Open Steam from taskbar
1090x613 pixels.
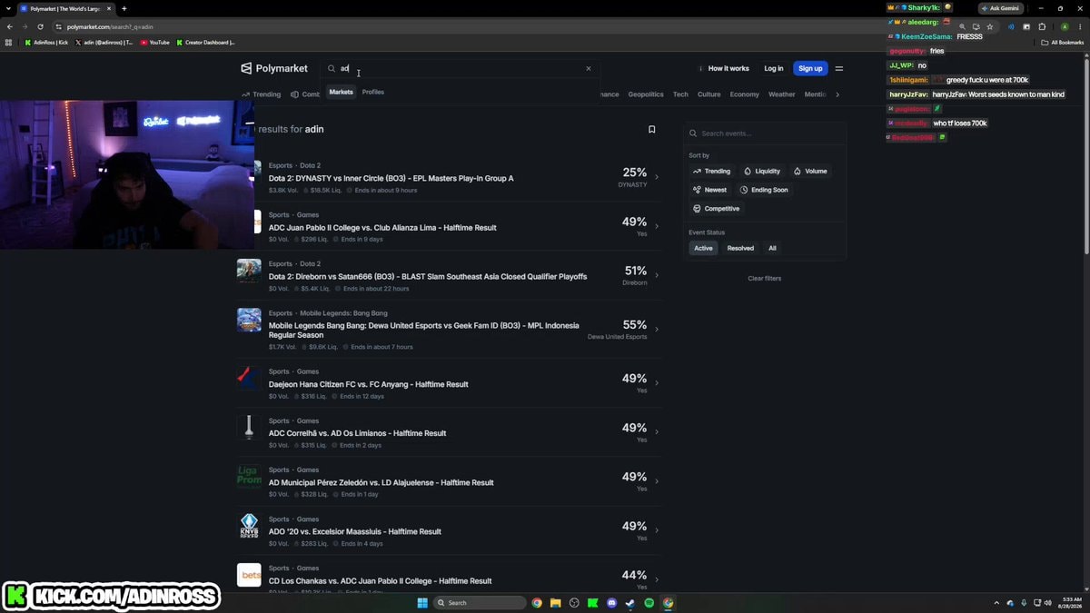click(630, 603)
